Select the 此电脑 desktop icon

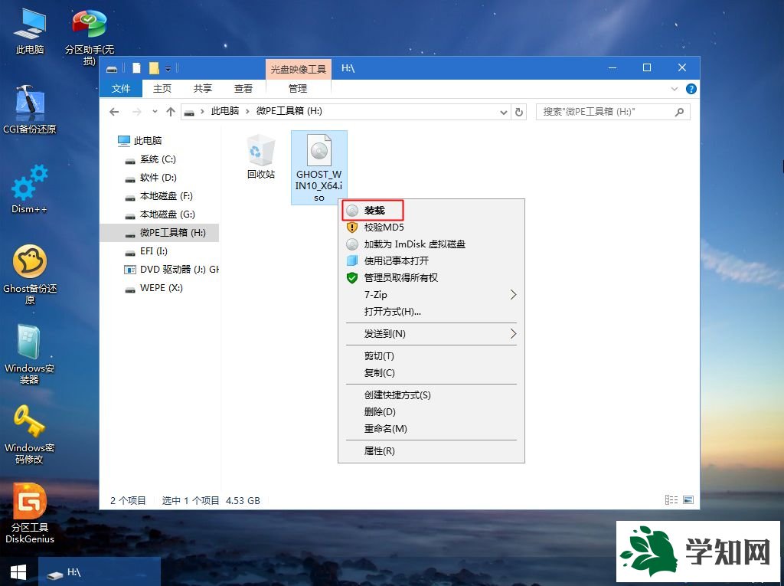[29, 31]
